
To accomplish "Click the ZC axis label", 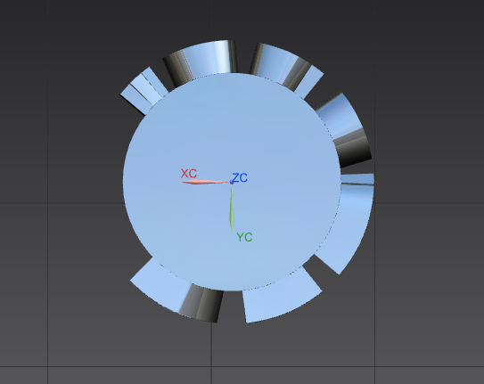I will (240, 177).
